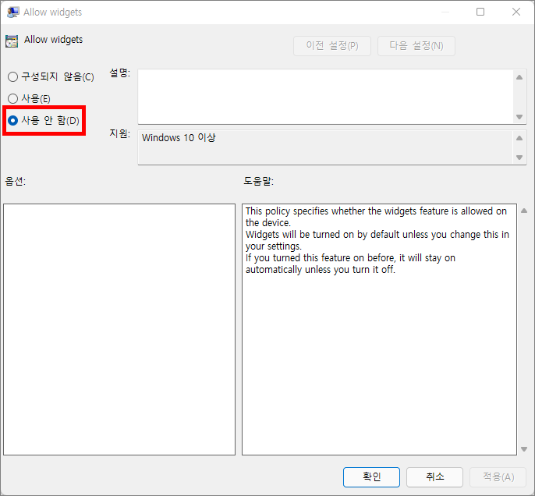Choose the 사용 안 함(D) option
The width and height of the screenshot is (535, 496).
point(44,120)
